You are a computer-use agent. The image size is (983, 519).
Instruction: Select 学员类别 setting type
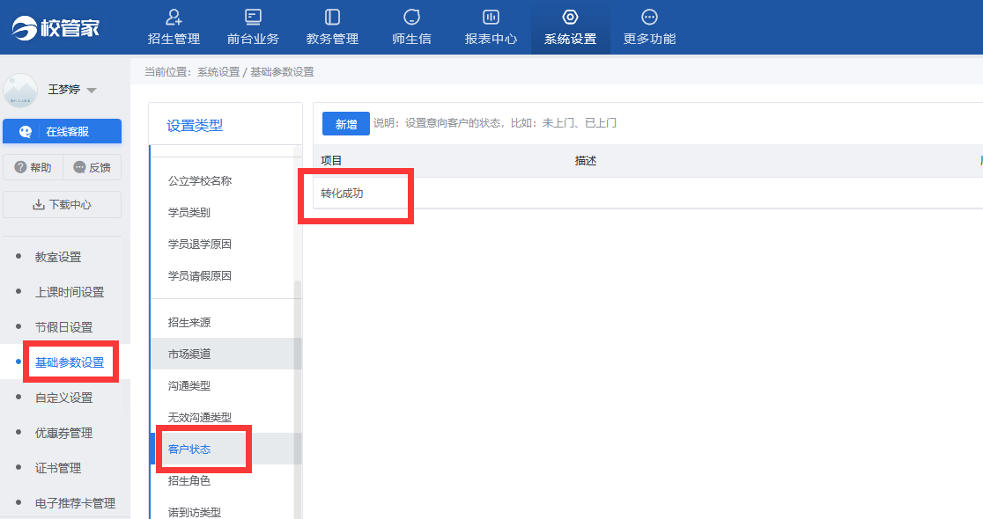[188, 212]
